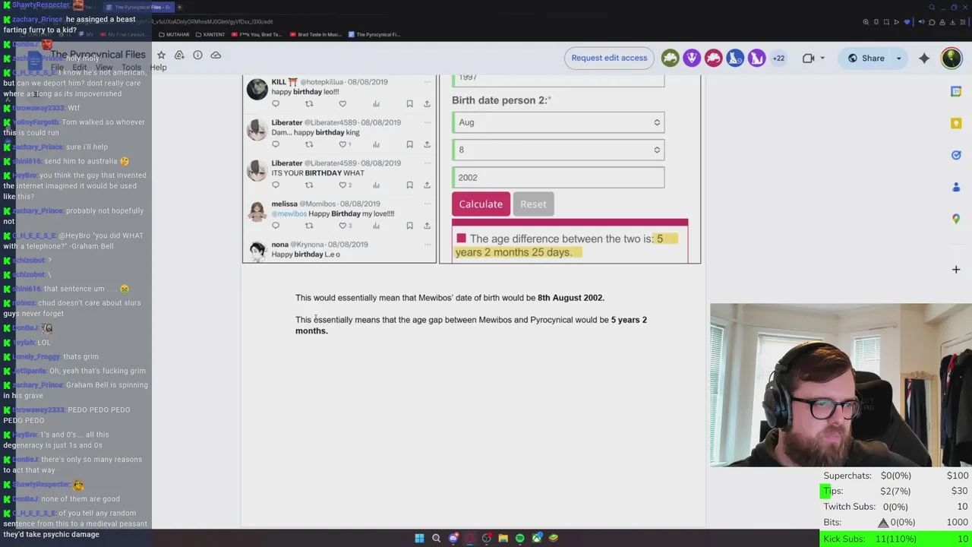Click the bold text '8th August 2002.'
Screen dimensions: 972x547
pyautogui.click(x=571, y=298)
